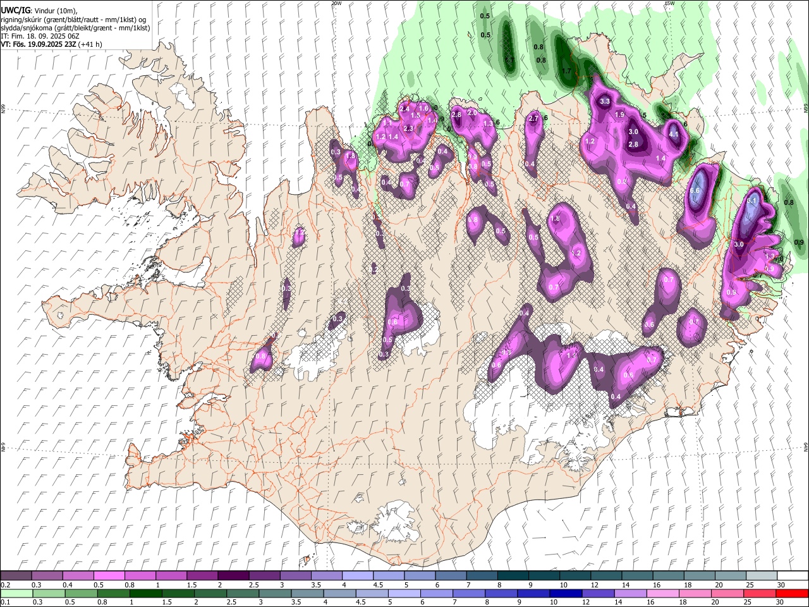The width and height of the screenshot is (809, 607).
Task: Select the light pink lower swatch from 16 to 18
Action: point(662,593)
